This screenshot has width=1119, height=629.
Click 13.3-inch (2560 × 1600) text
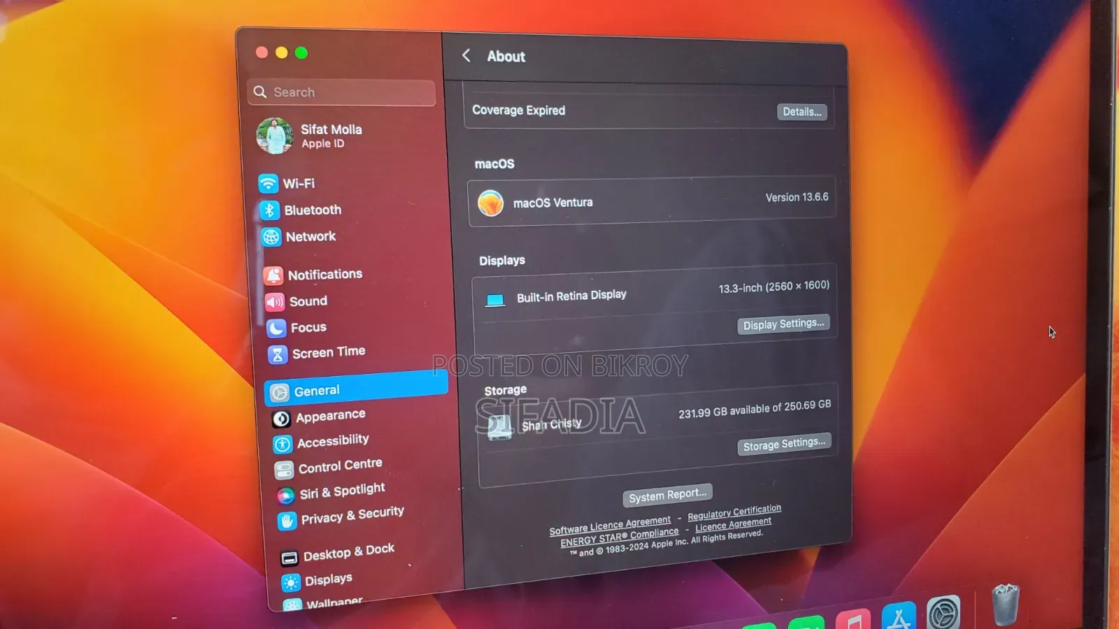pos(774,287)
